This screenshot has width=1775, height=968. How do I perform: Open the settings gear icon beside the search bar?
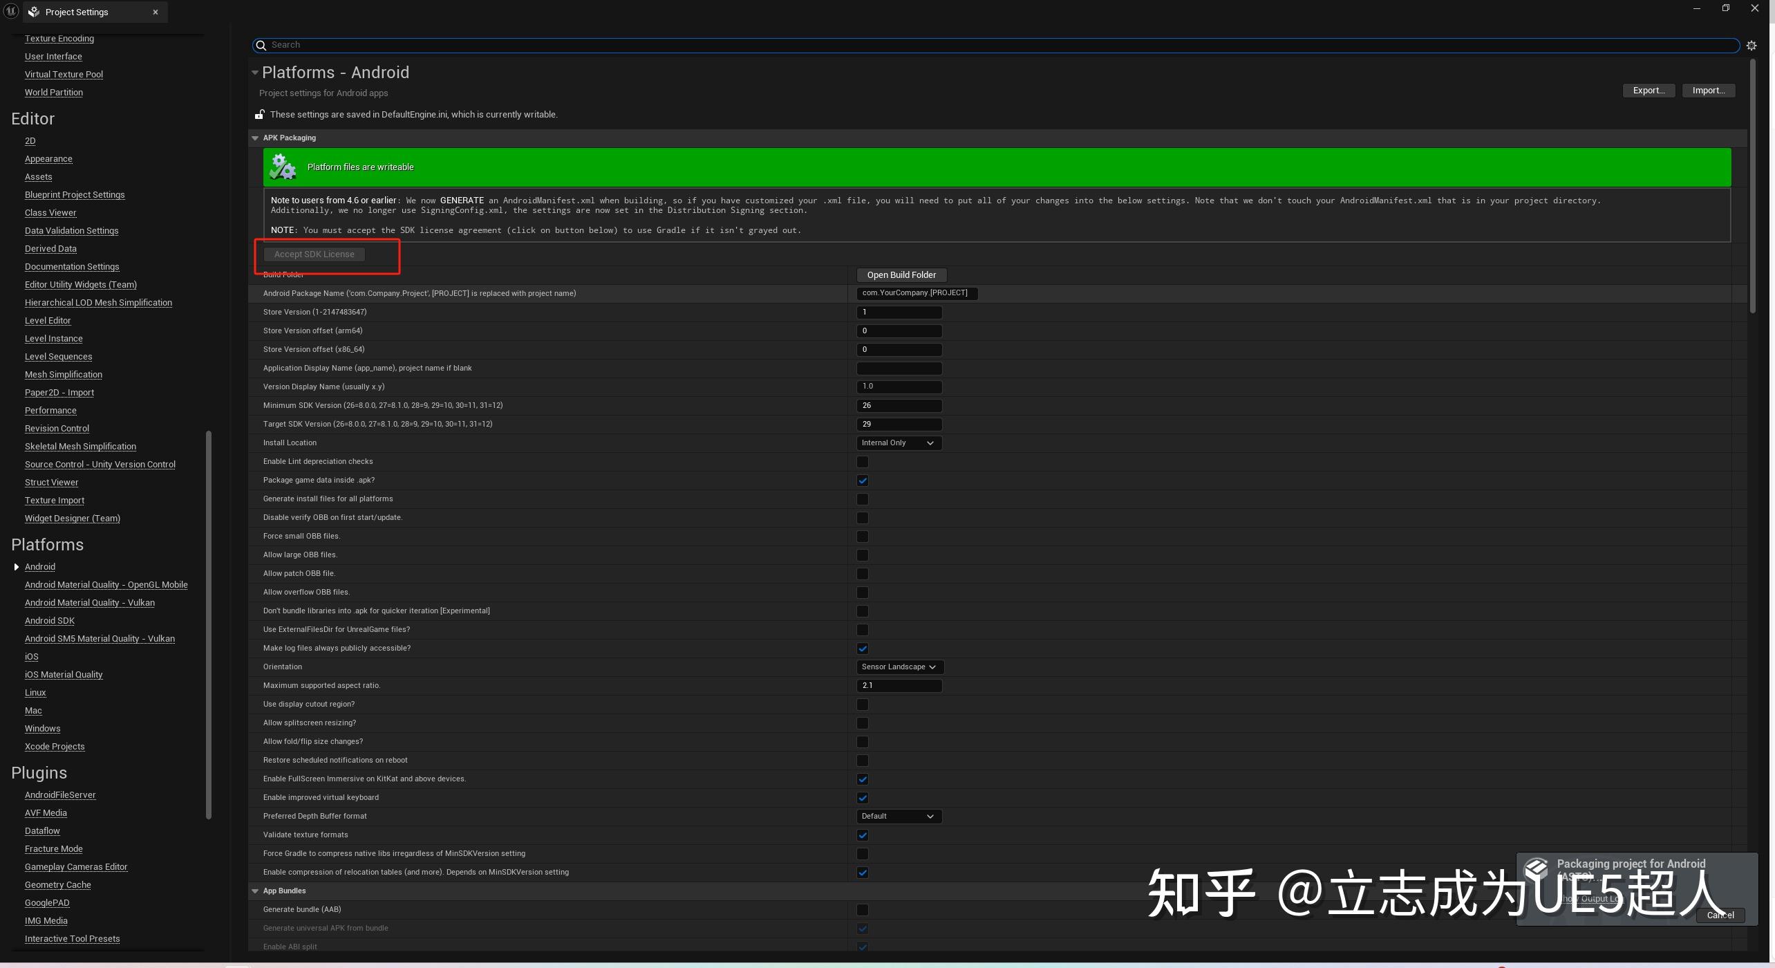pos(1752,45)
